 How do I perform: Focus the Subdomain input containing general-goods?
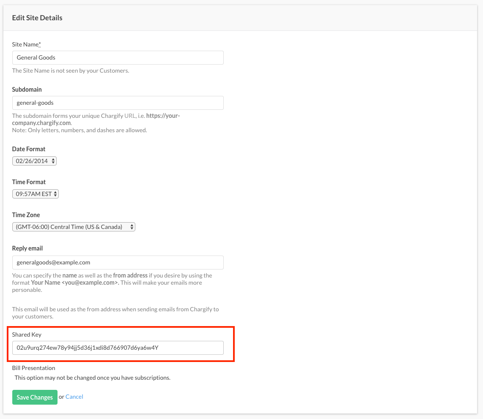tap(118, 103)
